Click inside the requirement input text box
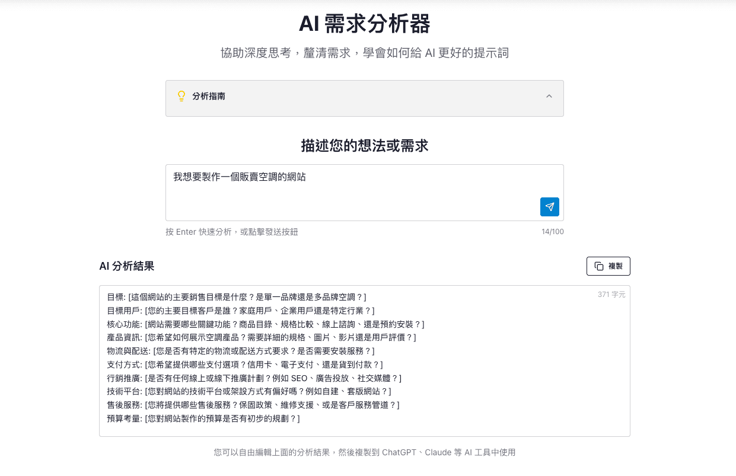736x476 pixels. [364, 193]
